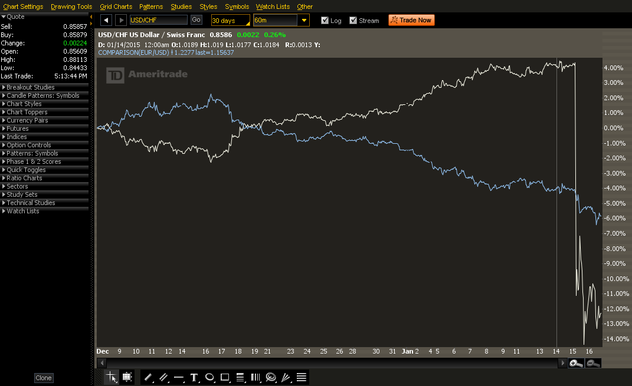Expand Patterns: Symbols section
Image resolution: width=632 pixels, height=386 pixels.
[44, 153]
